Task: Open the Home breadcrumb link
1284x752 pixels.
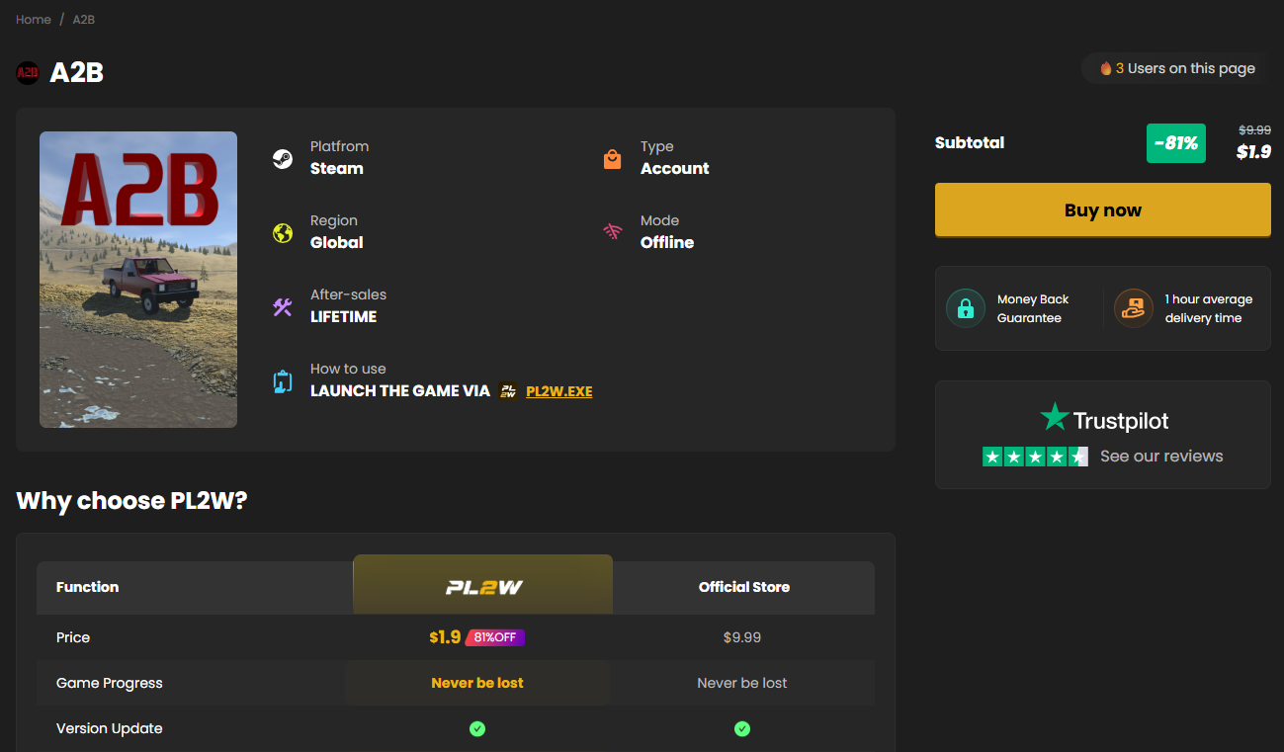Action: (34, 19)
